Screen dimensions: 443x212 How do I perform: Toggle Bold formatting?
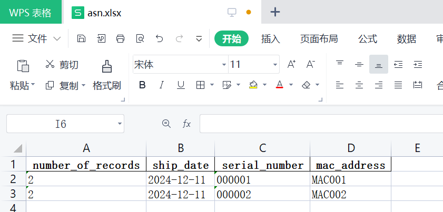(x=142, y=85)
